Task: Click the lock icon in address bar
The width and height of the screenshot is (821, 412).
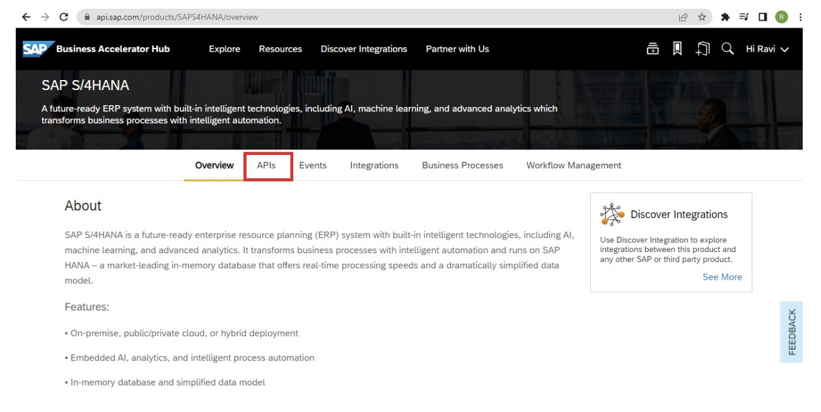Action: (x=88, y=18)
